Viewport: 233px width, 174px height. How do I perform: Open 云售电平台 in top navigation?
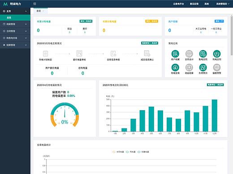(178, 4)
